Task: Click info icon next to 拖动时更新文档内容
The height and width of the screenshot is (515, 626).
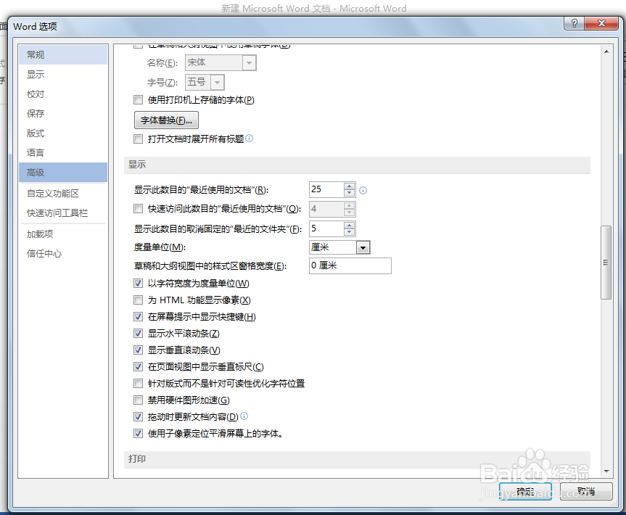Action: (x=244, y=416)
